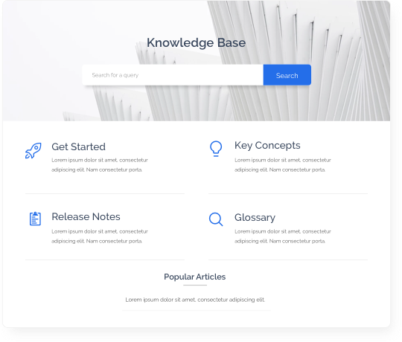The height and width of the screenshot is (342, 402).
Task: Click the rocket icon beside Get Started
Action: pos(33,150)
